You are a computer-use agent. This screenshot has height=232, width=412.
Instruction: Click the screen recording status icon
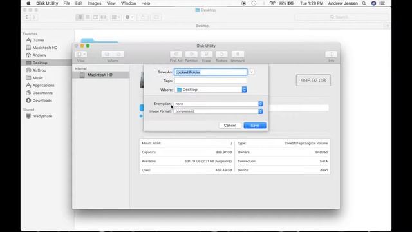243,3
